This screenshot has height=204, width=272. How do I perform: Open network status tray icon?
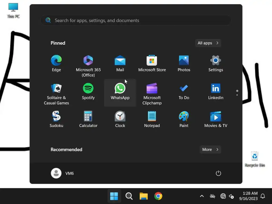coord(223,196)
